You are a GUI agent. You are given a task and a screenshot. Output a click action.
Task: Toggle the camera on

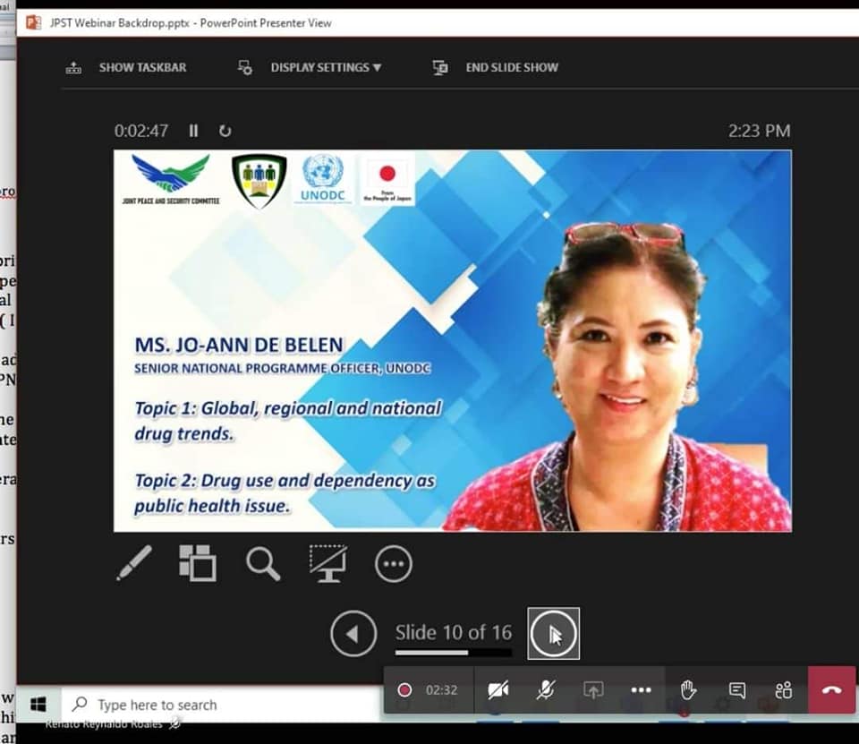coord(498,689)
